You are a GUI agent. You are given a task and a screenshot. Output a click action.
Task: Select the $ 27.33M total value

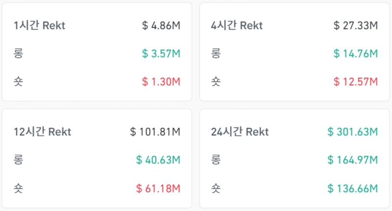(x=355, y=25)
